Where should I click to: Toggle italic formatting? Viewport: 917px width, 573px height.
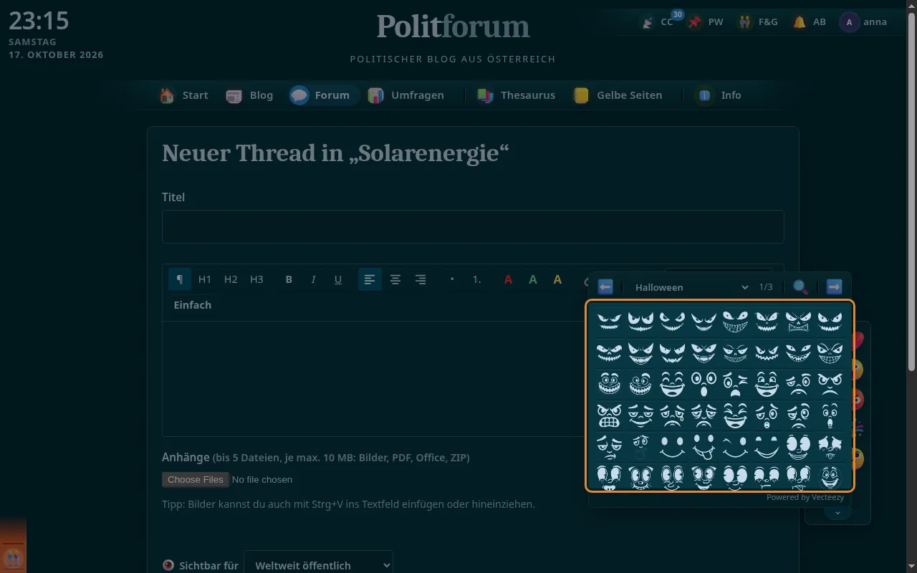(x=313, y=279)
